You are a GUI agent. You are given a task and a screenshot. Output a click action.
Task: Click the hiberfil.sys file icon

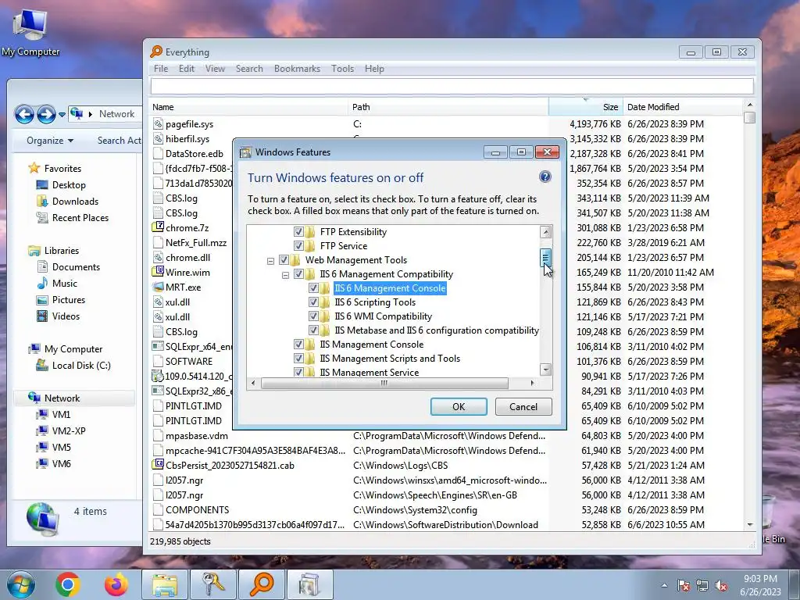(158, 139)
